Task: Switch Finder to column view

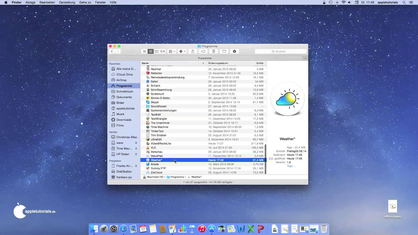Action: pyautogui.click(x=156, y=51)
